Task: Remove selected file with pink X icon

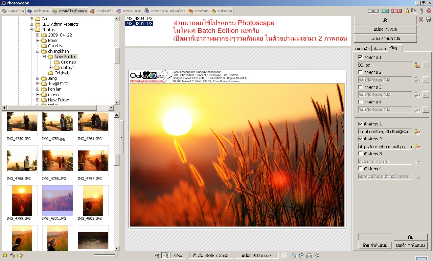Action: point(421,20)
